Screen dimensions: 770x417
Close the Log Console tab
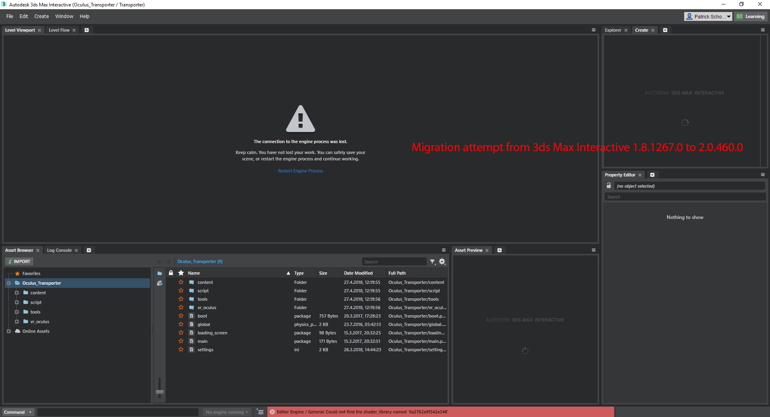tap(76, 251)
